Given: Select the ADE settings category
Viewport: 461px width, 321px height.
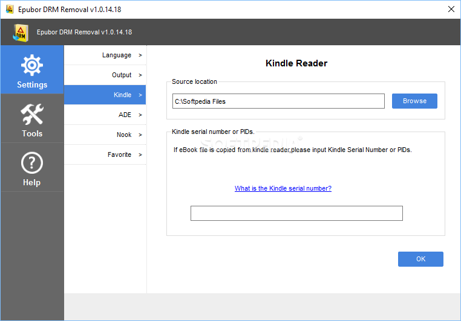Looking at the screenshot, I should point(105,115).
